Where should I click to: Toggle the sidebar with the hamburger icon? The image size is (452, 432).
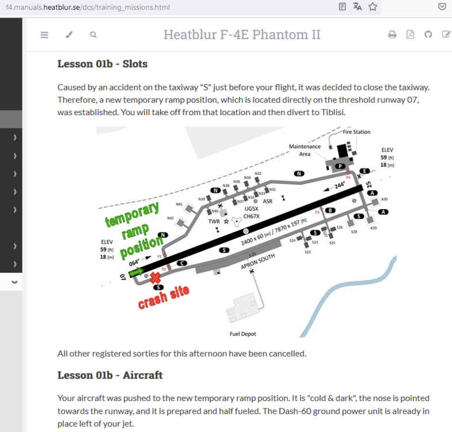(44, 35)
